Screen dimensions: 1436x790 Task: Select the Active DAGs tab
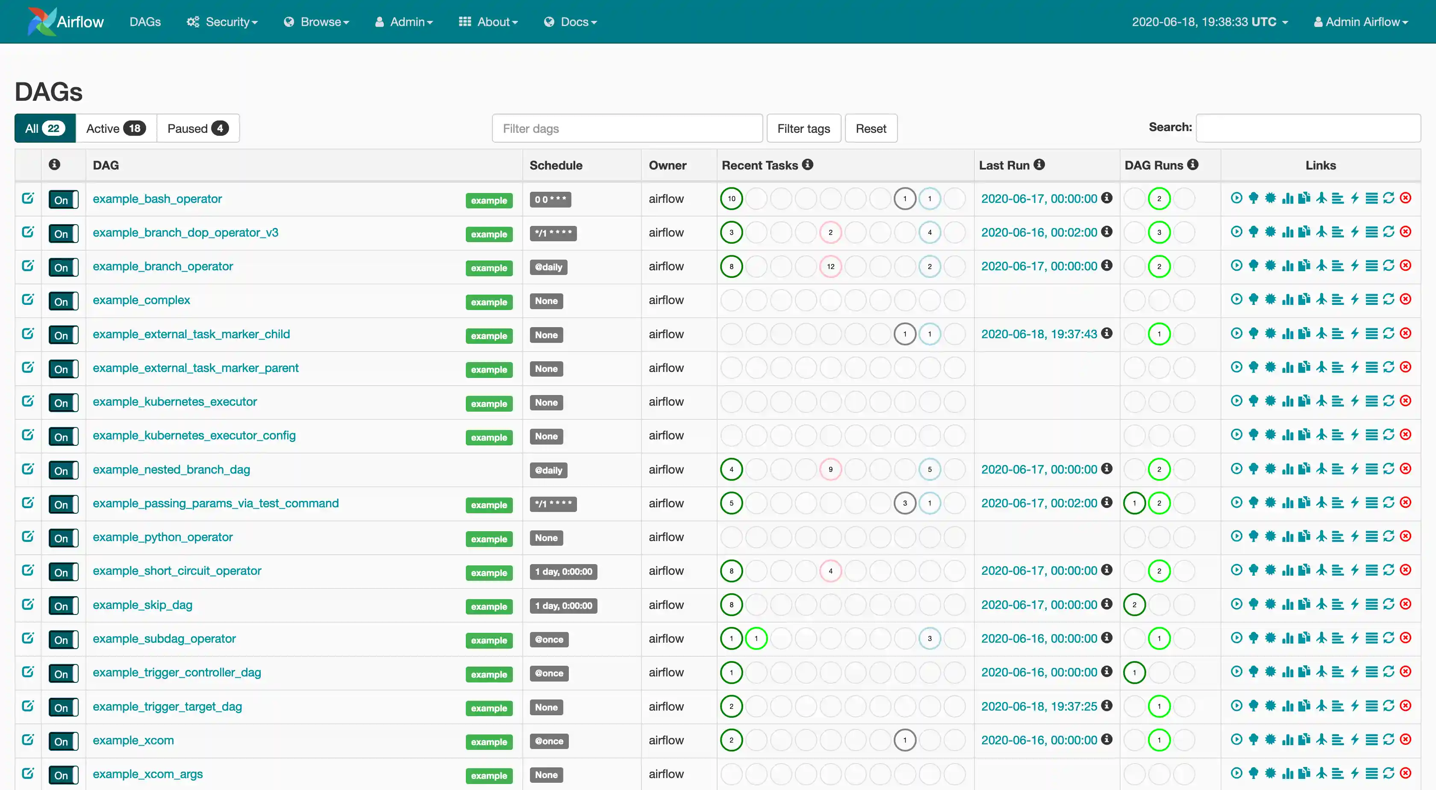tap(115, 128)
